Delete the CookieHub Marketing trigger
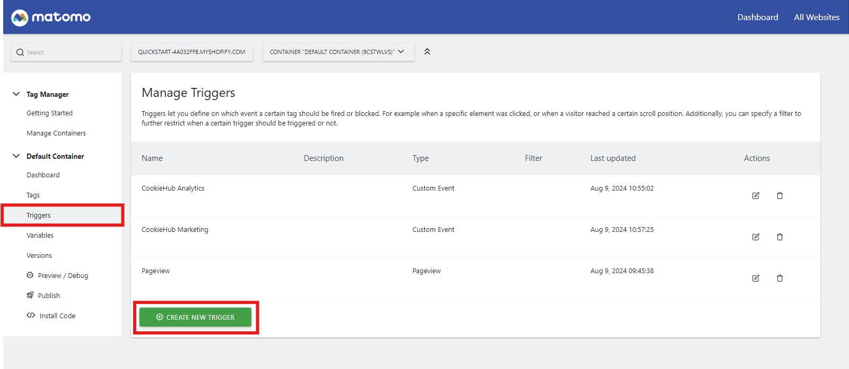This screenshot has width=849, height=369. [780, 237]
